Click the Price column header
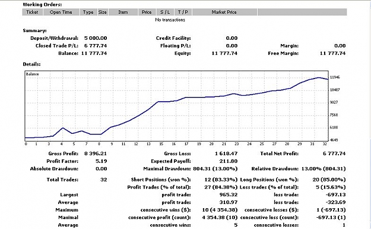Screen dimensions: 371x229 pos(147,12)
